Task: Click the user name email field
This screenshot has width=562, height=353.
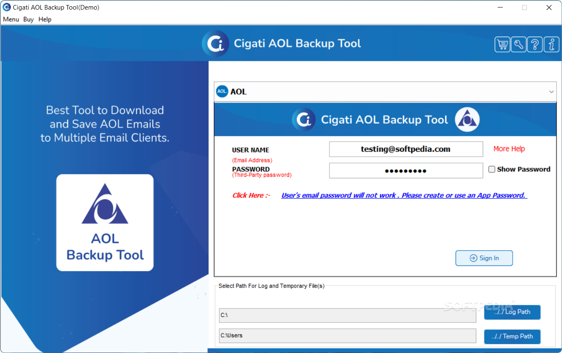Action: tap(406, 149)
